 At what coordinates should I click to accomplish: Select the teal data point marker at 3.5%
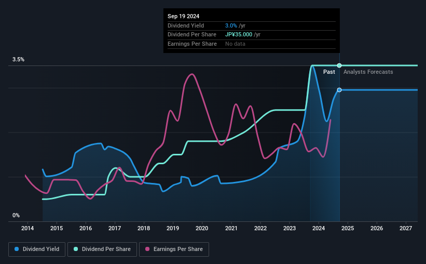[x=339, y=65]
